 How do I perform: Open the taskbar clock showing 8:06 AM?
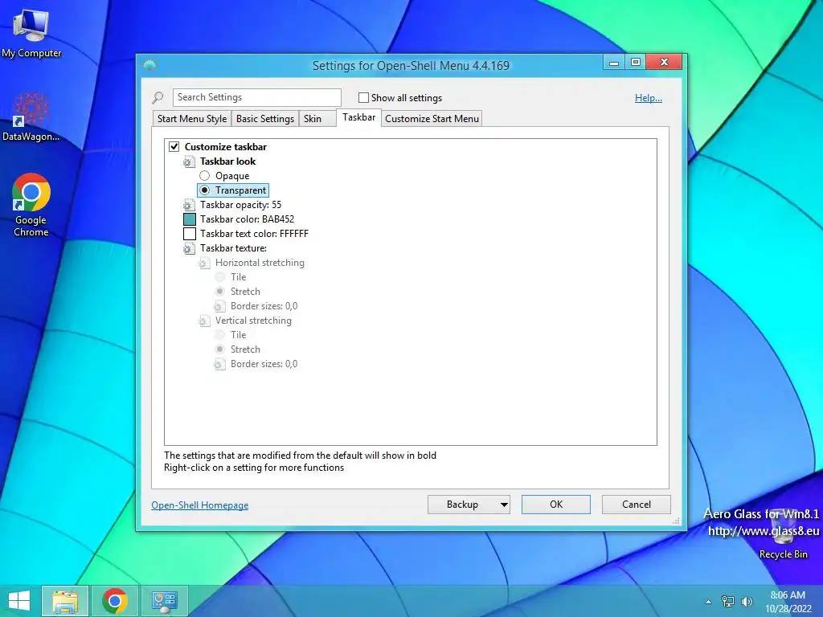coord(788,602)
